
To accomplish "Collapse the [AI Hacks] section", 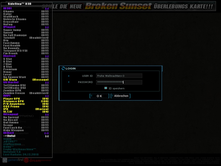I will [47, 82].
